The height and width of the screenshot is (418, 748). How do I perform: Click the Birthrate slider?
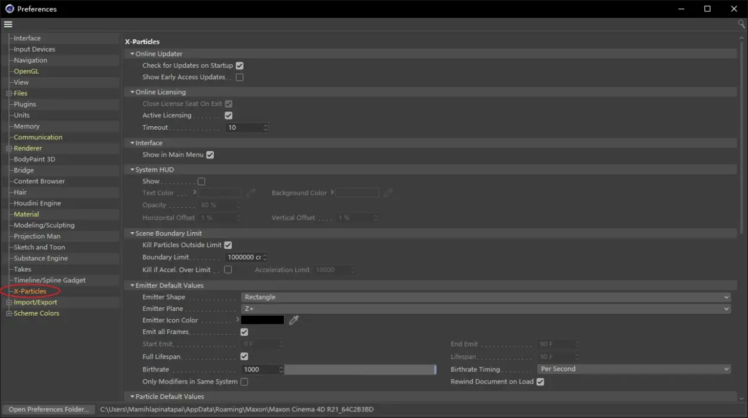click(360, 369)
